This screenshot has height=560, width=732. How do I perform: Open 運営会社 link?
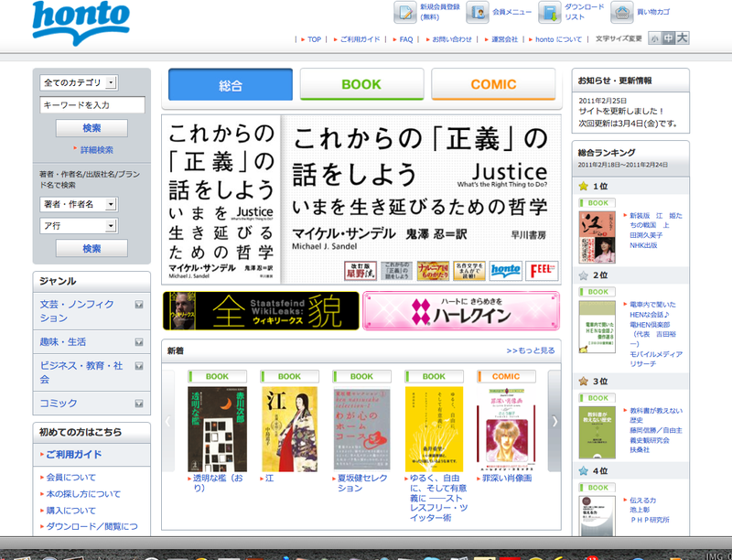(505, 39)
